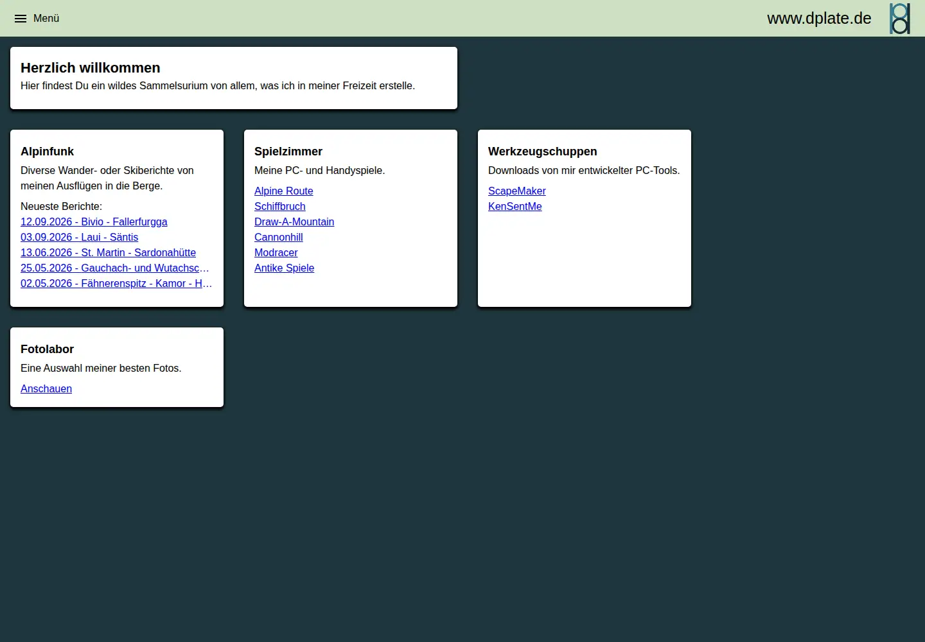The width and height of the screenshot is (925, 642).
Task: Click the text 'Meine PC- und Handyspiele.'
Action: (x=320, y=170)
